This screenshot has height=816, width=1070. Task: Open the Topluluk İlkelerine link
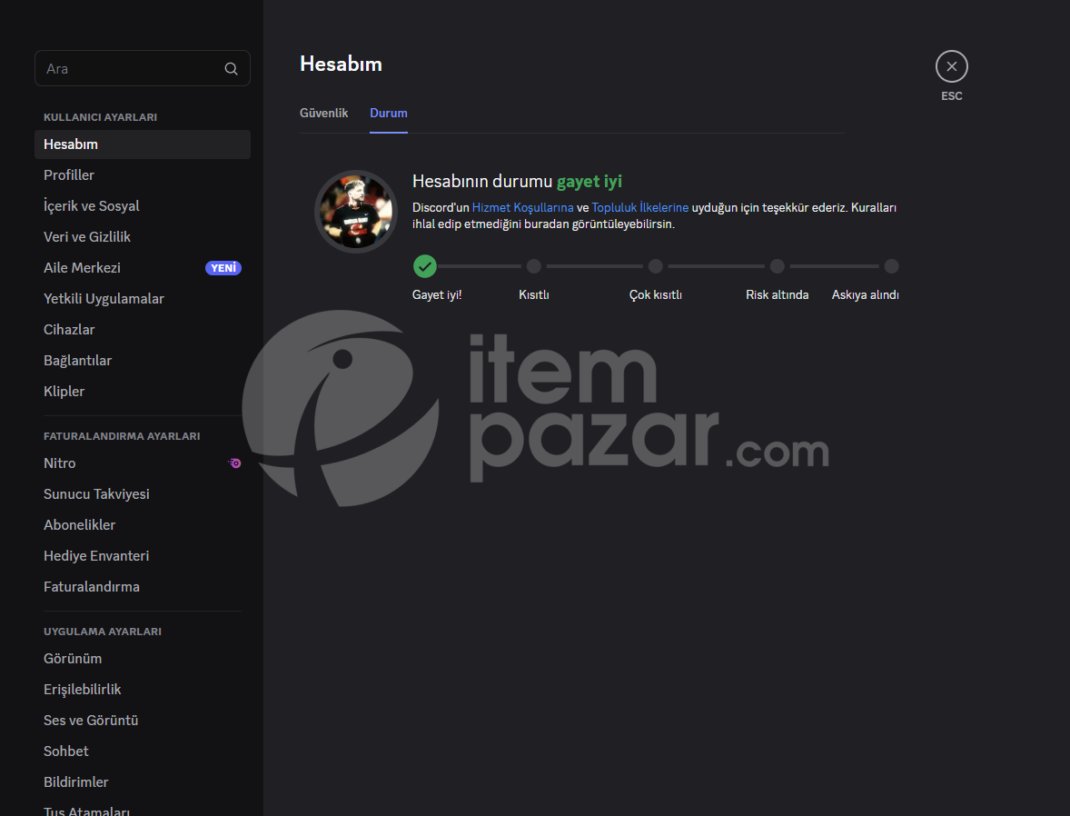tap(640, 207)
